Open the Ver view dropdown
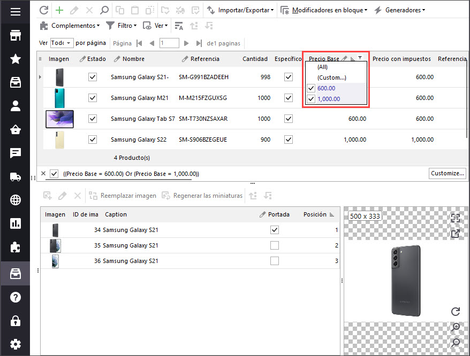470x356 pixels. pos(155,26)
